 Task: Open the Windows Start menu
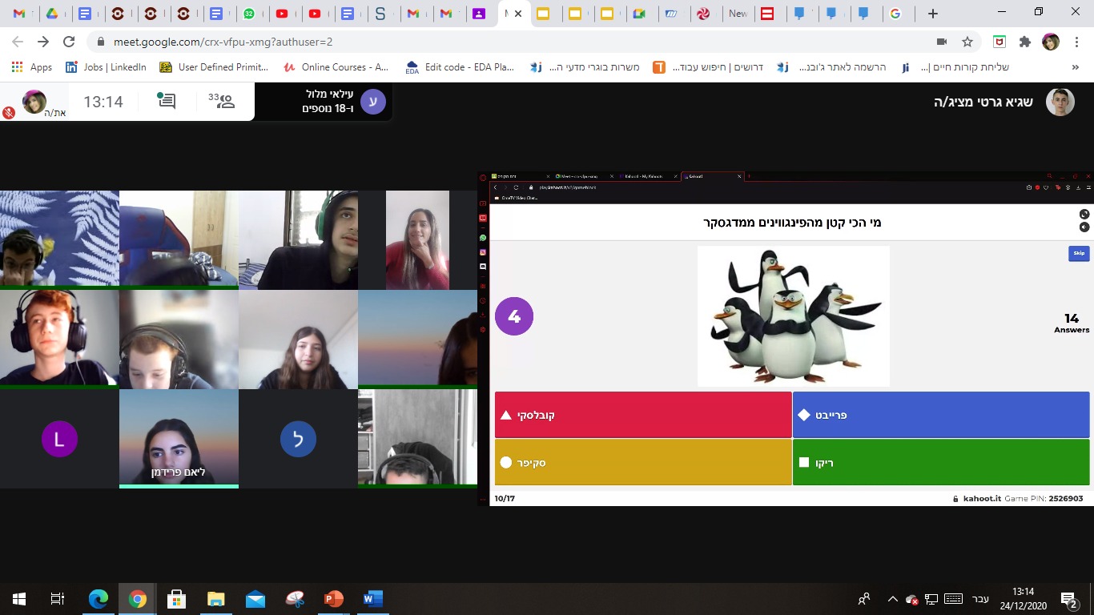[19, 598]
